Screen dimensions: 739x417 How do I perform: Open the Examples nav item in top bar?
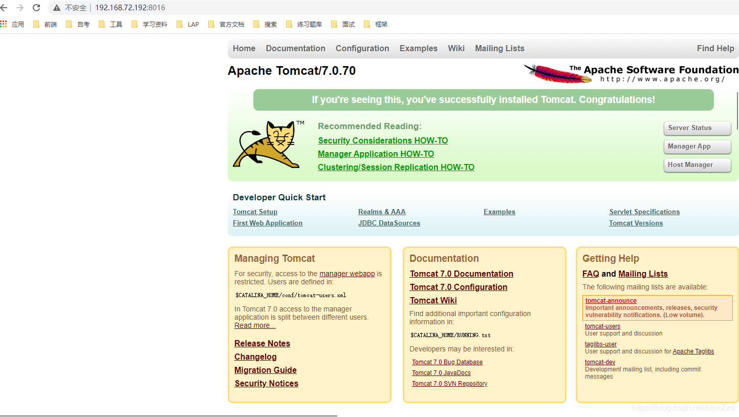[419, 49]
